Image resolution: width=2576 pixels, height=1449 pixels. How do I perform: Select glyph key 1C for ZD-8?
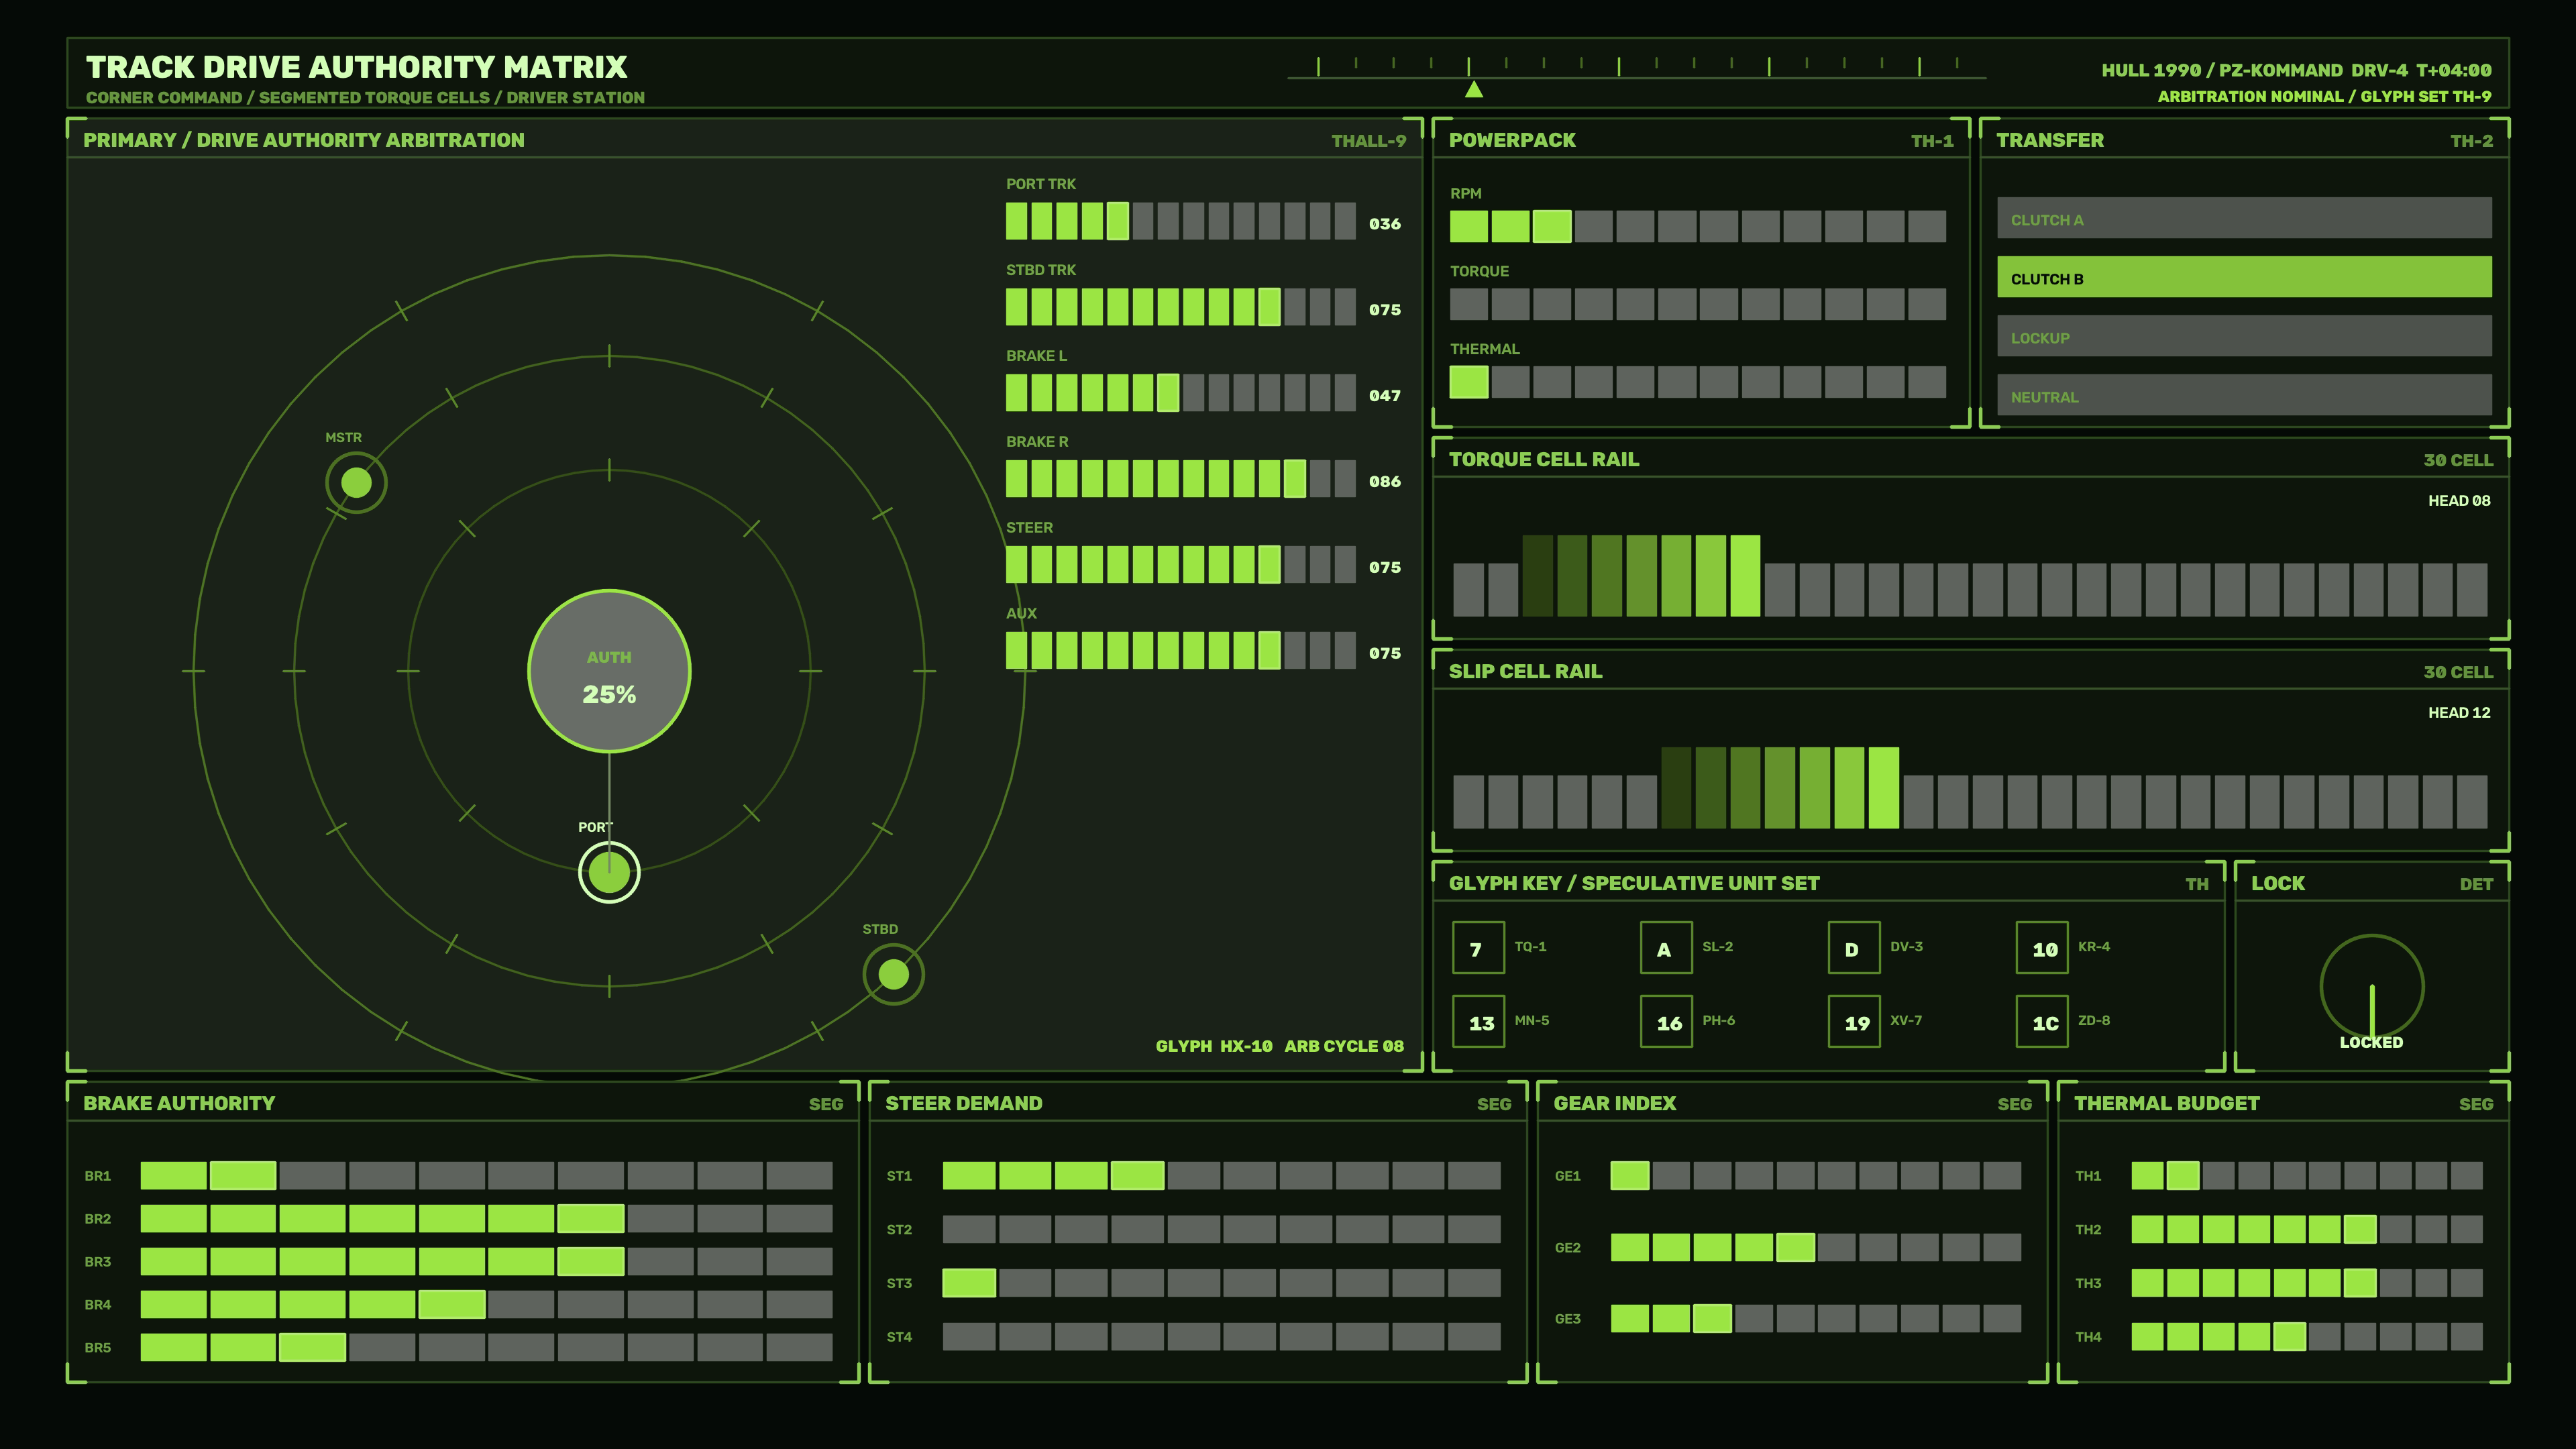pyautogui.click(x=2042, y=1021)
